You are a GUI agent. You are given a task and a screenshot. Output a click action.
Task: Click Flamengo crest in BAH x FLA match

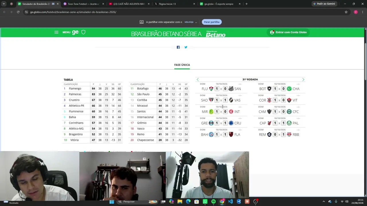231,134
